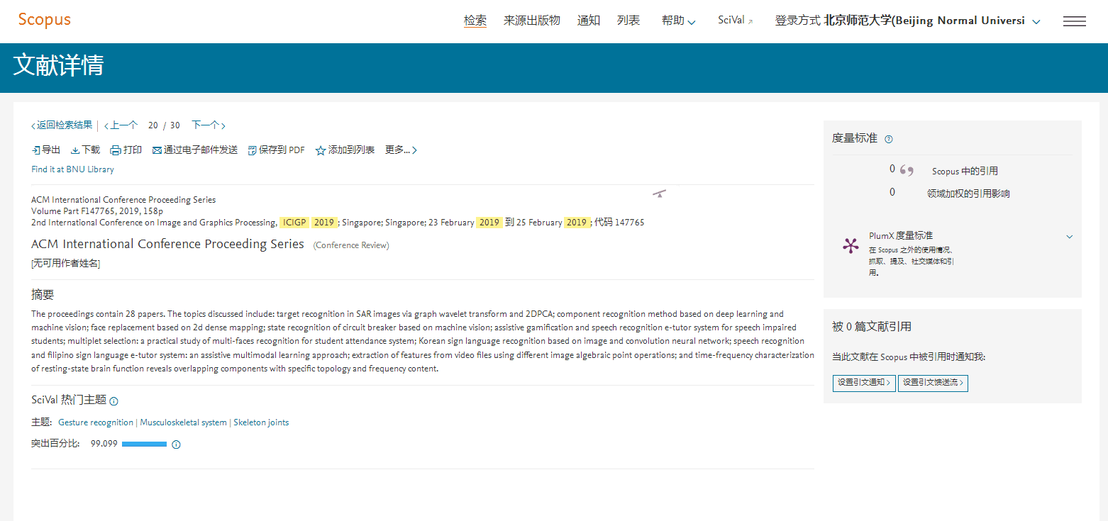Viewport: 1108px width, 521px height.
Task: Open 检索 in the top navigation
Action: pos(475,21)
